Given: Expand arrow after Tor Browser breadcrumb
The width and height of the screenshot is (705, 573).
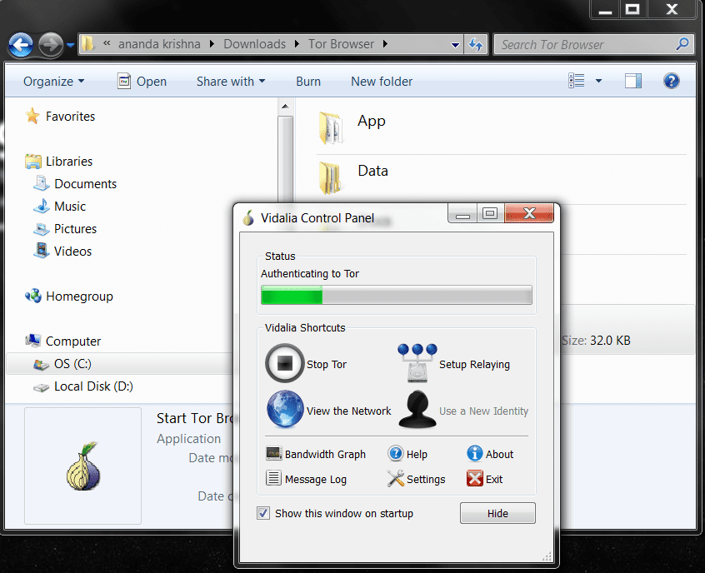Looking at the screenshot, I should 385,44.
